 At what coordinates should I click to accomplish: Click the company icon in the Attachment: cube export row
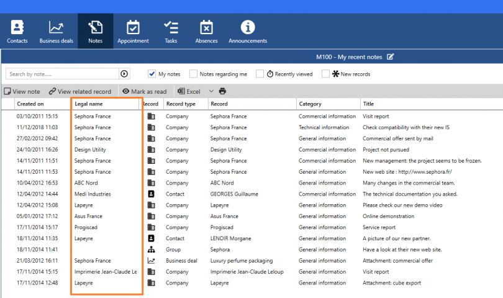point(151,283)
